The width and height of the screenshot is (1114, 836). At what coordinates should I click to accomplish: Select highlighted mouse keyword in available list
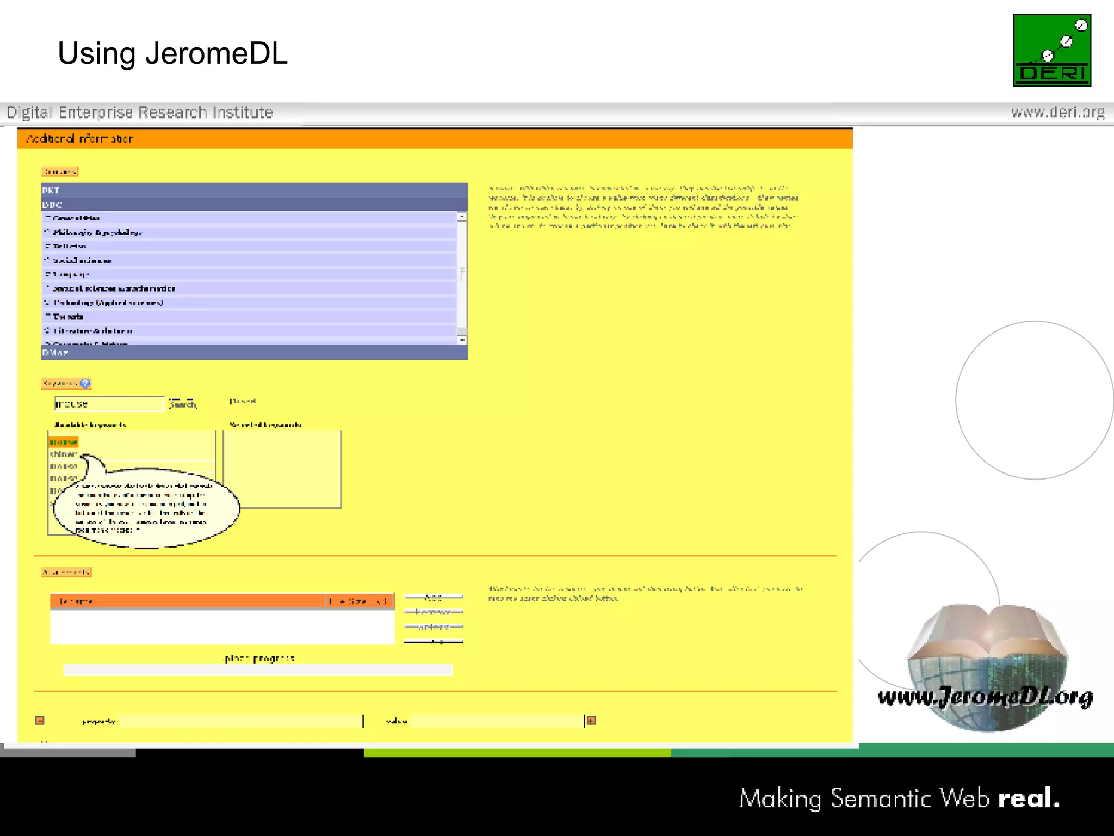pyautogui.click(x=63, y=441)
